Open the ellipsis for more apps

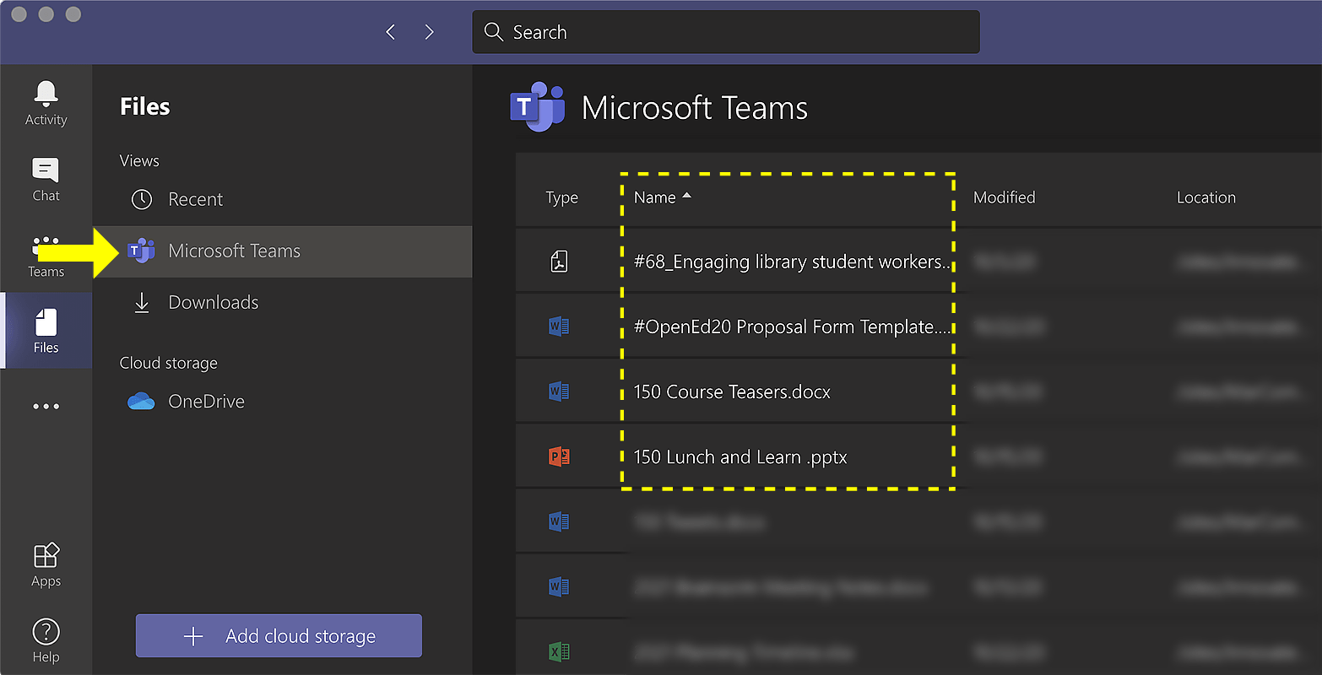point(46,406)
